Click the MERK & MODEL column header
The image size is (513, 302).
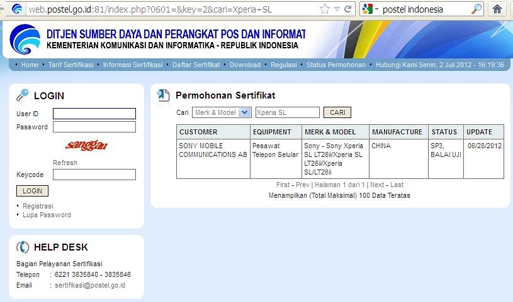[335, 132]
